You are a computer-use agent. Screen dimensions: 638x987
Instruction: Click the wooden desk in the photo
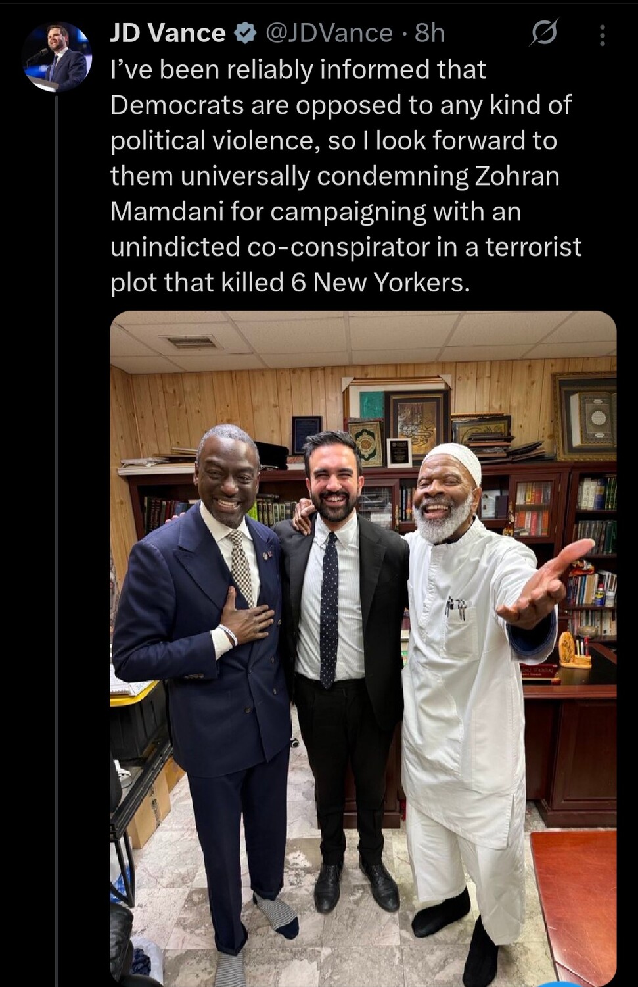click(570, 737)
